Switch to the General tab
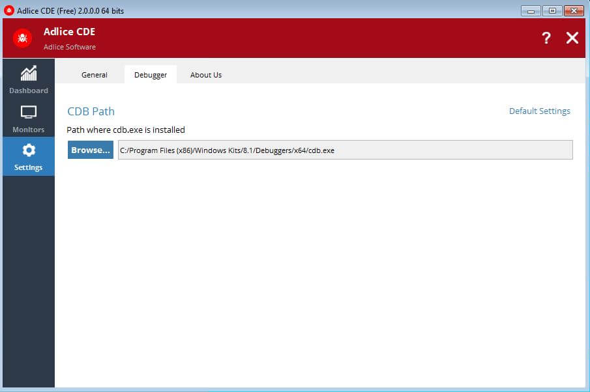This screenshot has height=392, width=590. (x=94, y=75)
